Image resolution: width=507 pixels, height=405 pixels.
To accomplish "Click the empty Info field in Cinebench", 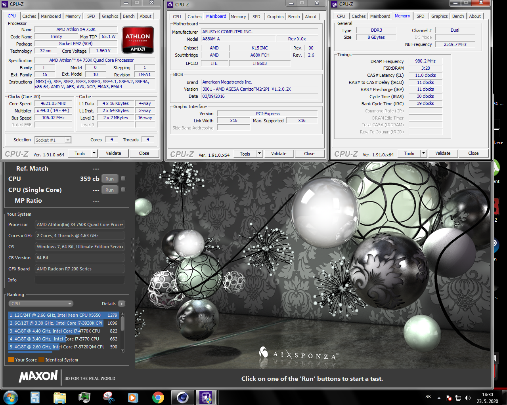I will [80, 280].
